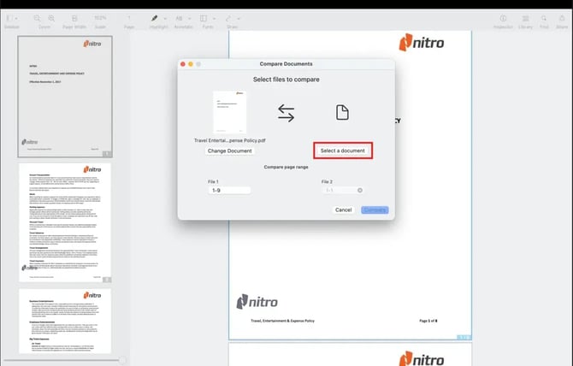
Task: Click the Form tool icon
Action: click(x=204, y=18)
